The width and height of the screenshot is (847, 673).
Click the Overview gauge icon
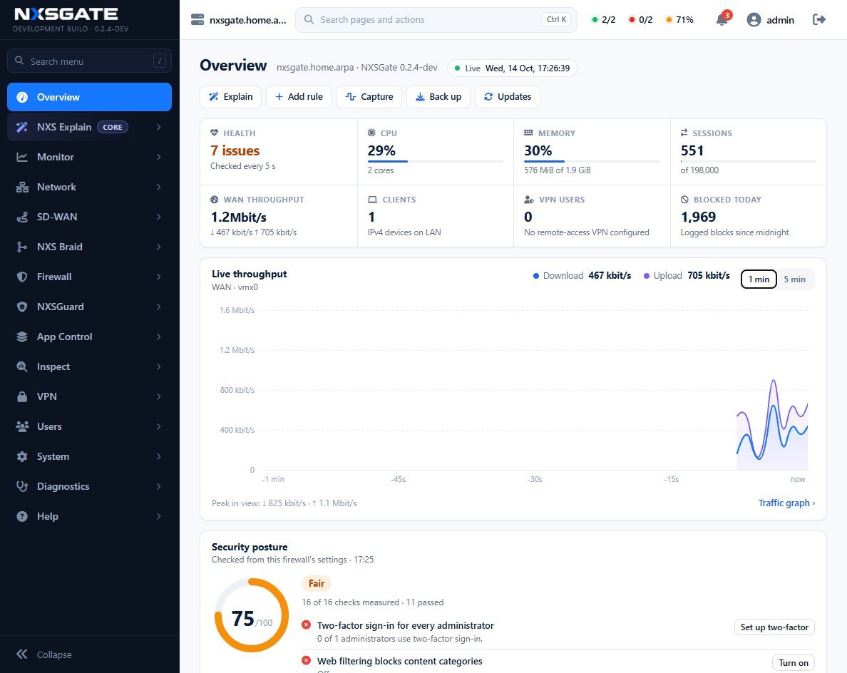22,97
